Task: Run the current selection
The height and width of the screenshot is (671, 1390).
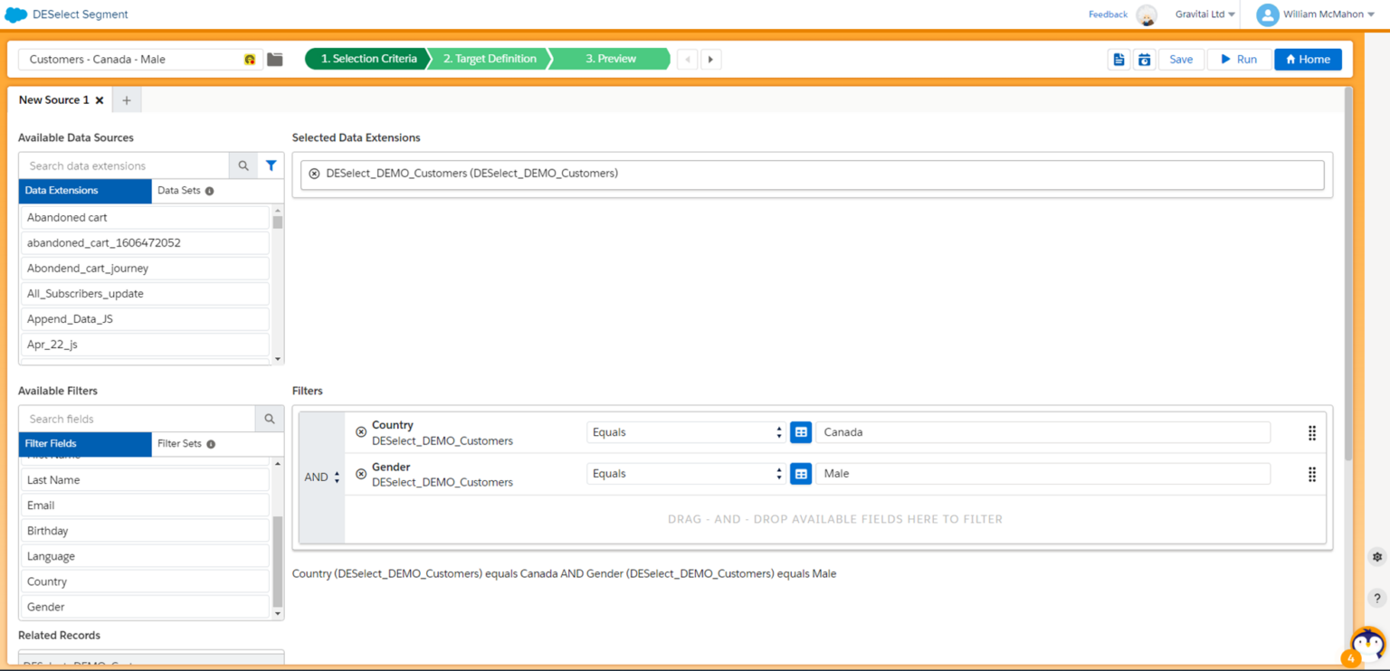Action: (x=1238, y=59)
